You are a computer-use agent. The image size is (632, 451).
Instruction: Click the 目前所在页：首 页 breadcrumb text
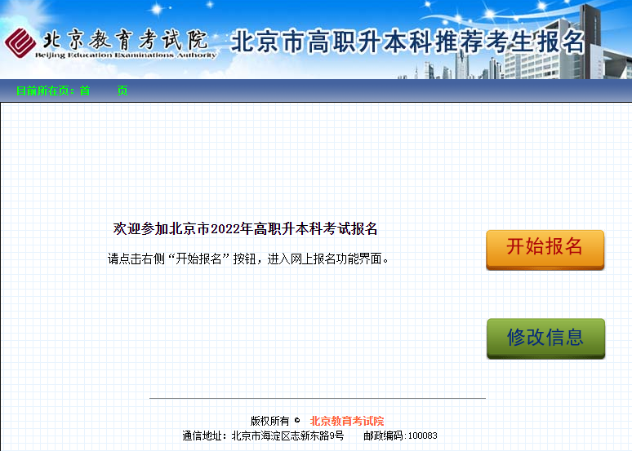coord(72,91)
